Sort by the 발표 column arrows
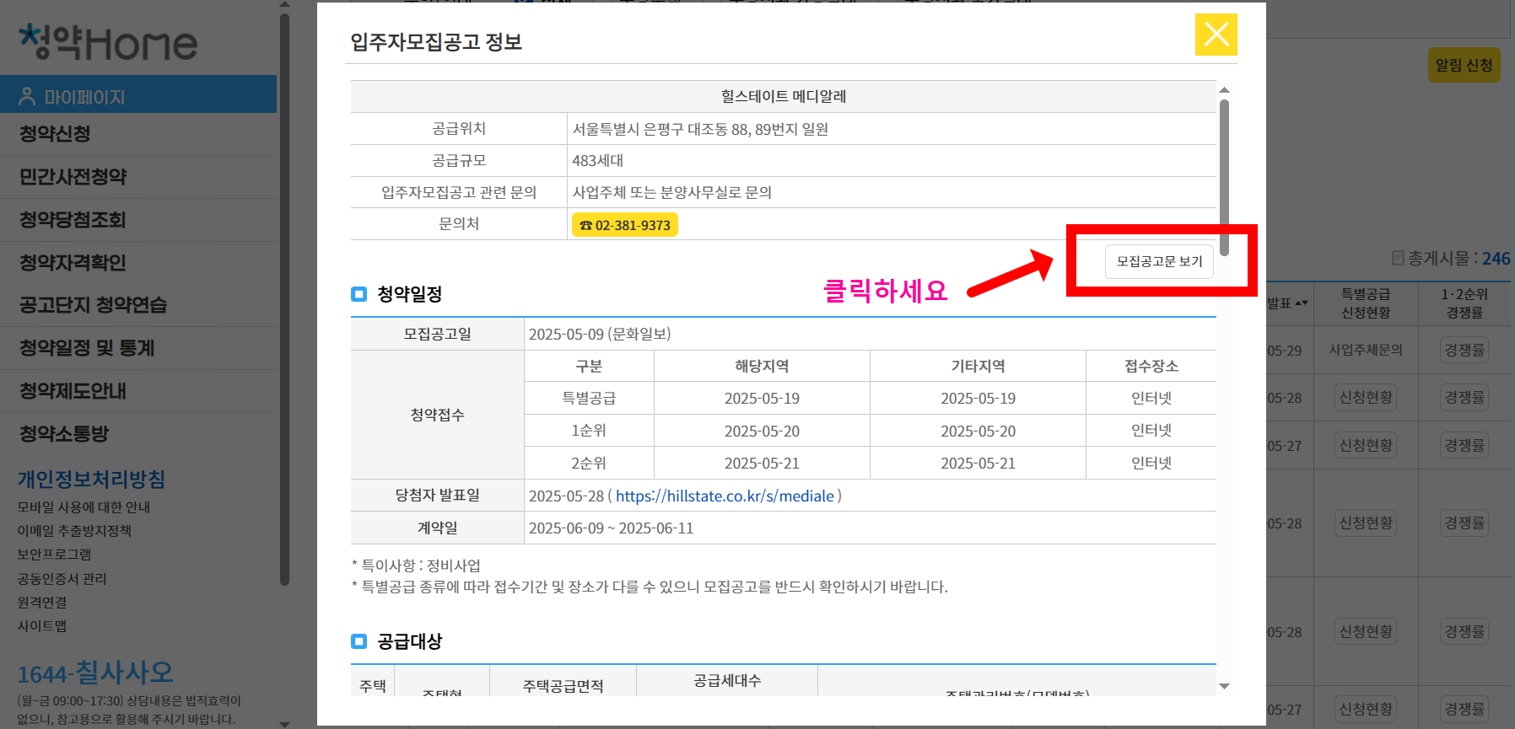Screen dimensions: 1515x729 pos(1301,303)
